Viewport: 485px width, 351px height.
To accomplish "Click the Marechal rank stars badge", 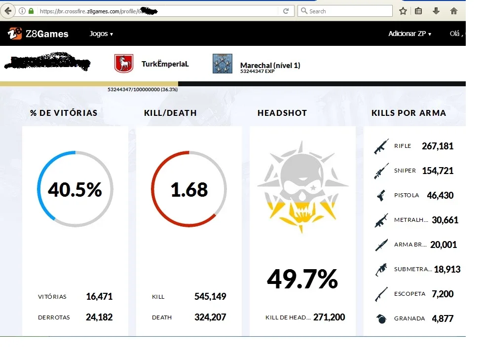I will [223, 63].
